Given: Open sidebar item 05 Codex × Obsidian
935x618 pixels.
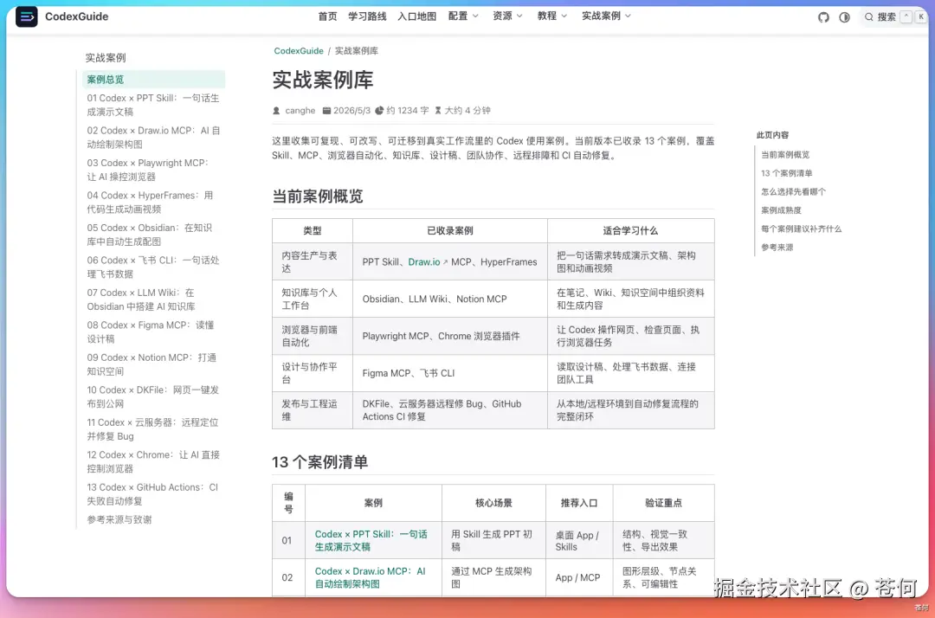Looking at the screenshot, I should click(x=153, y=235).
